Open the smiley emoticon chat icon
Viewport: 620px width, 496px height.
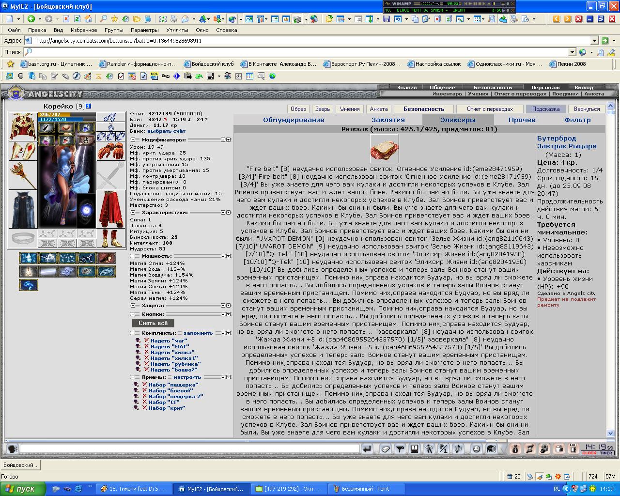click(476, 449)
